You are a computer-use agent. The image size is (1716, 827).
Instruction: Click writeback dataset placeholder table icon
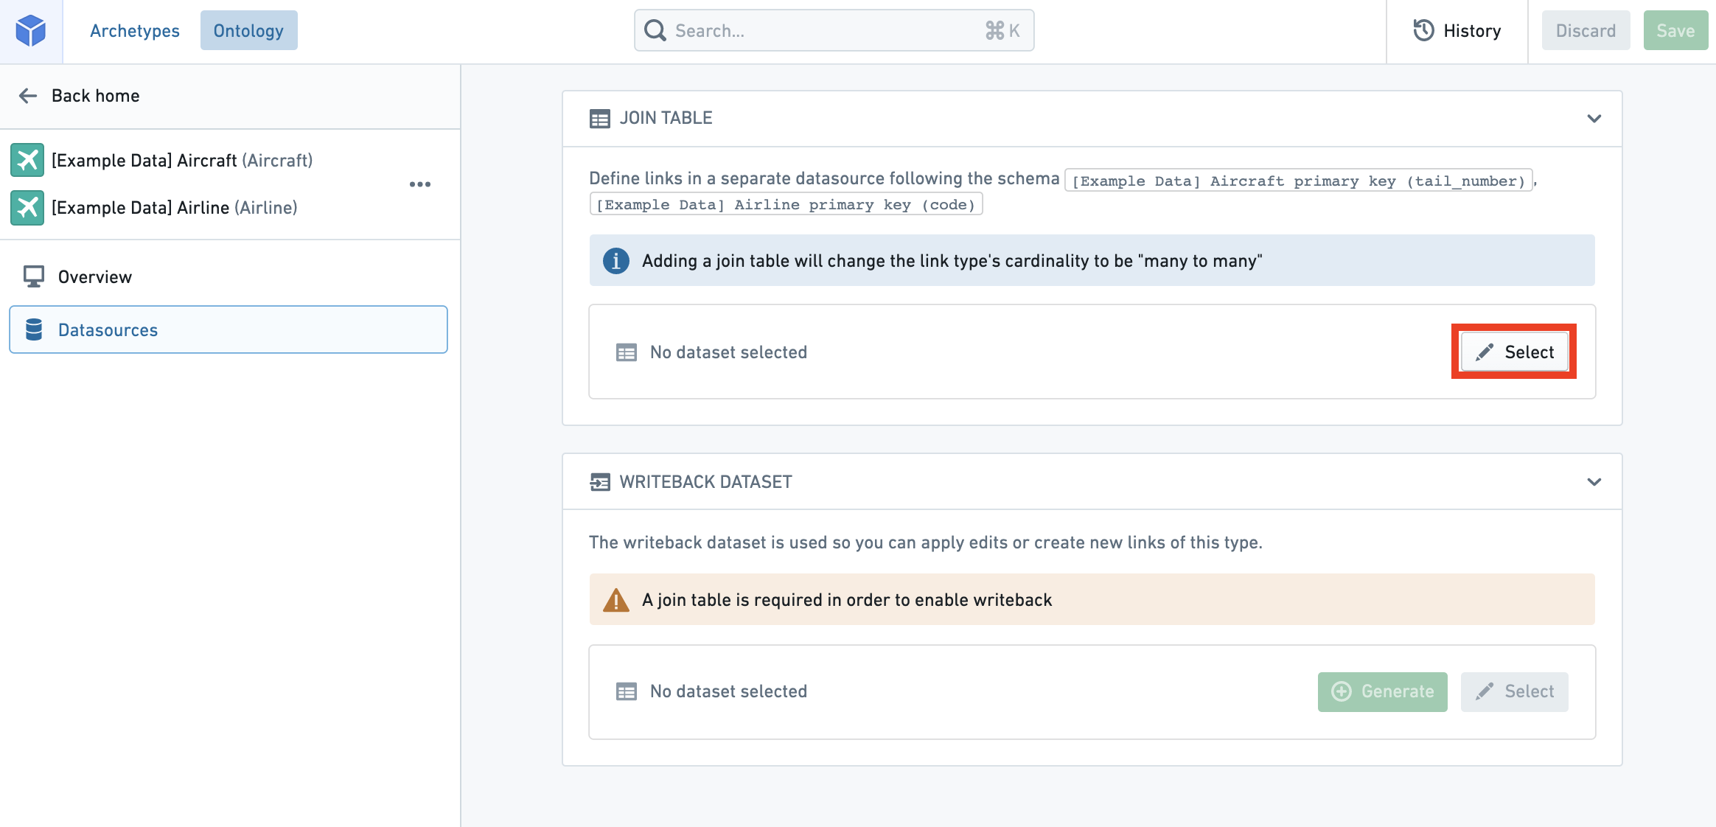point(627,691)
